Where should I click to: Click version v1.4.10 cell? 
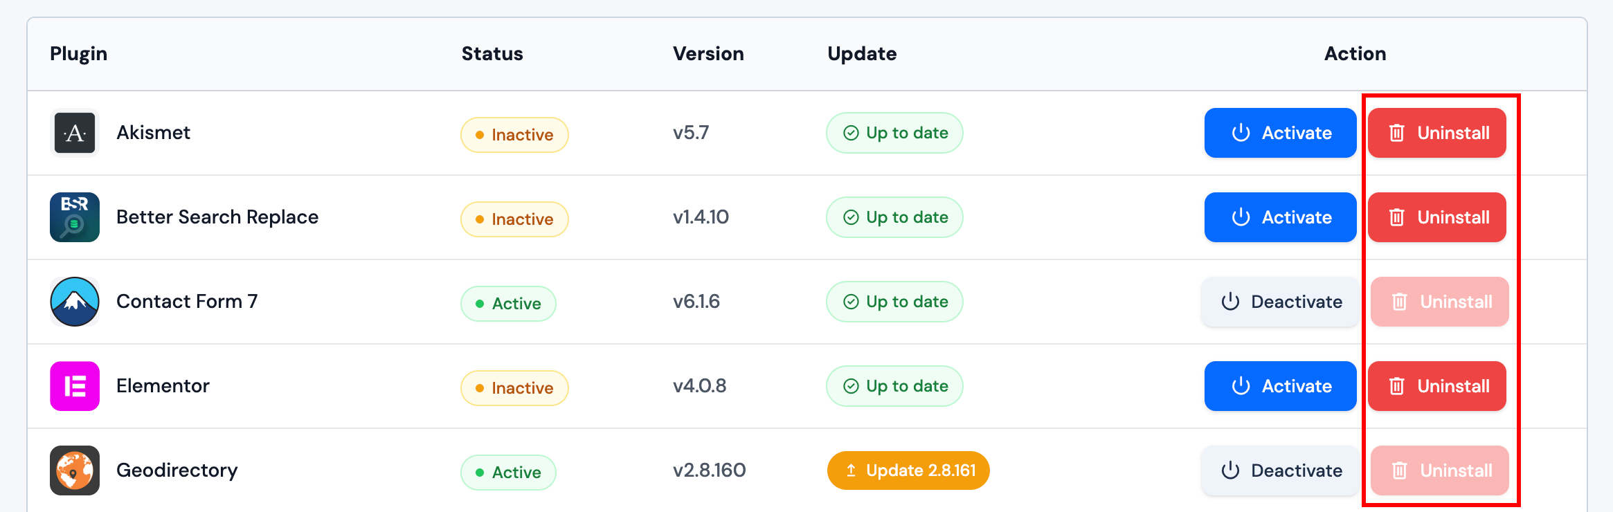[701, 217]
